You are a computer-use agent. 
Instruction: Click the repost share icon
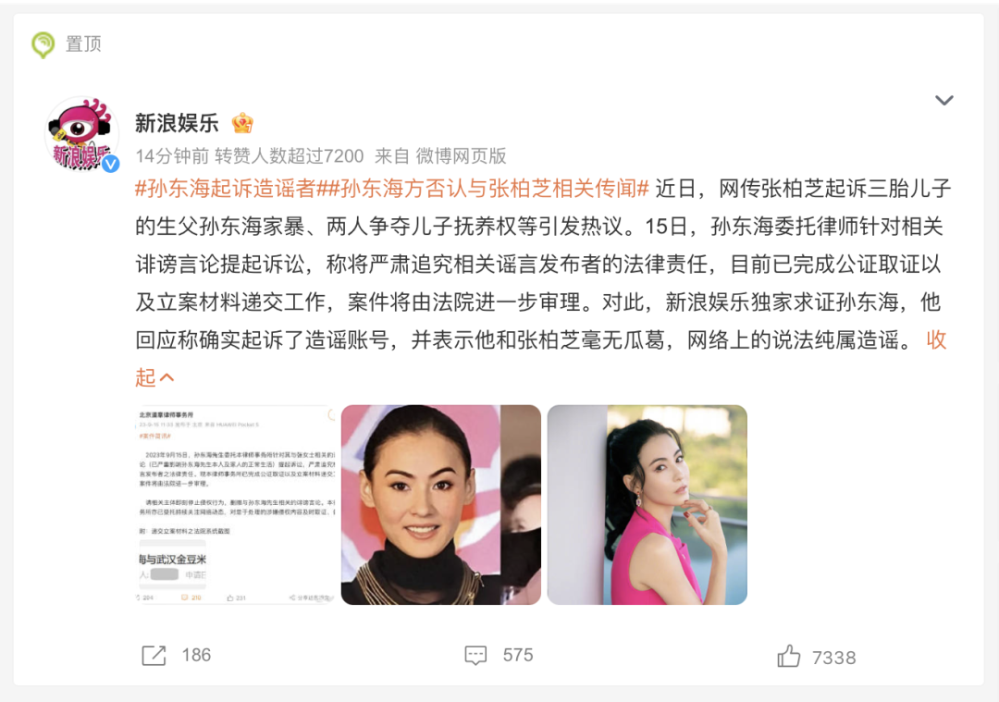154,656
